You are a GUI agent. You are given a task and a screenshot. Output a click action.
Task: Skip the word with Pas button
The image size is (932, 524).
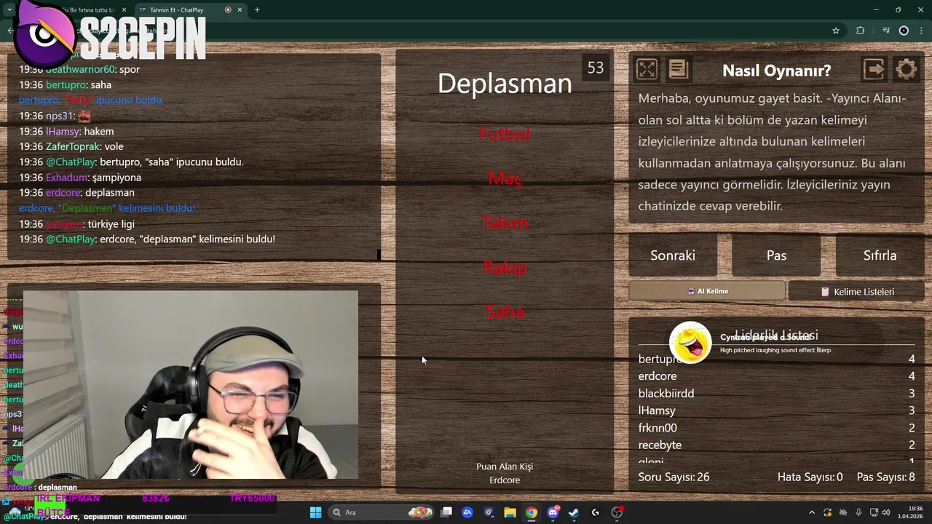[x=776, y=255]
